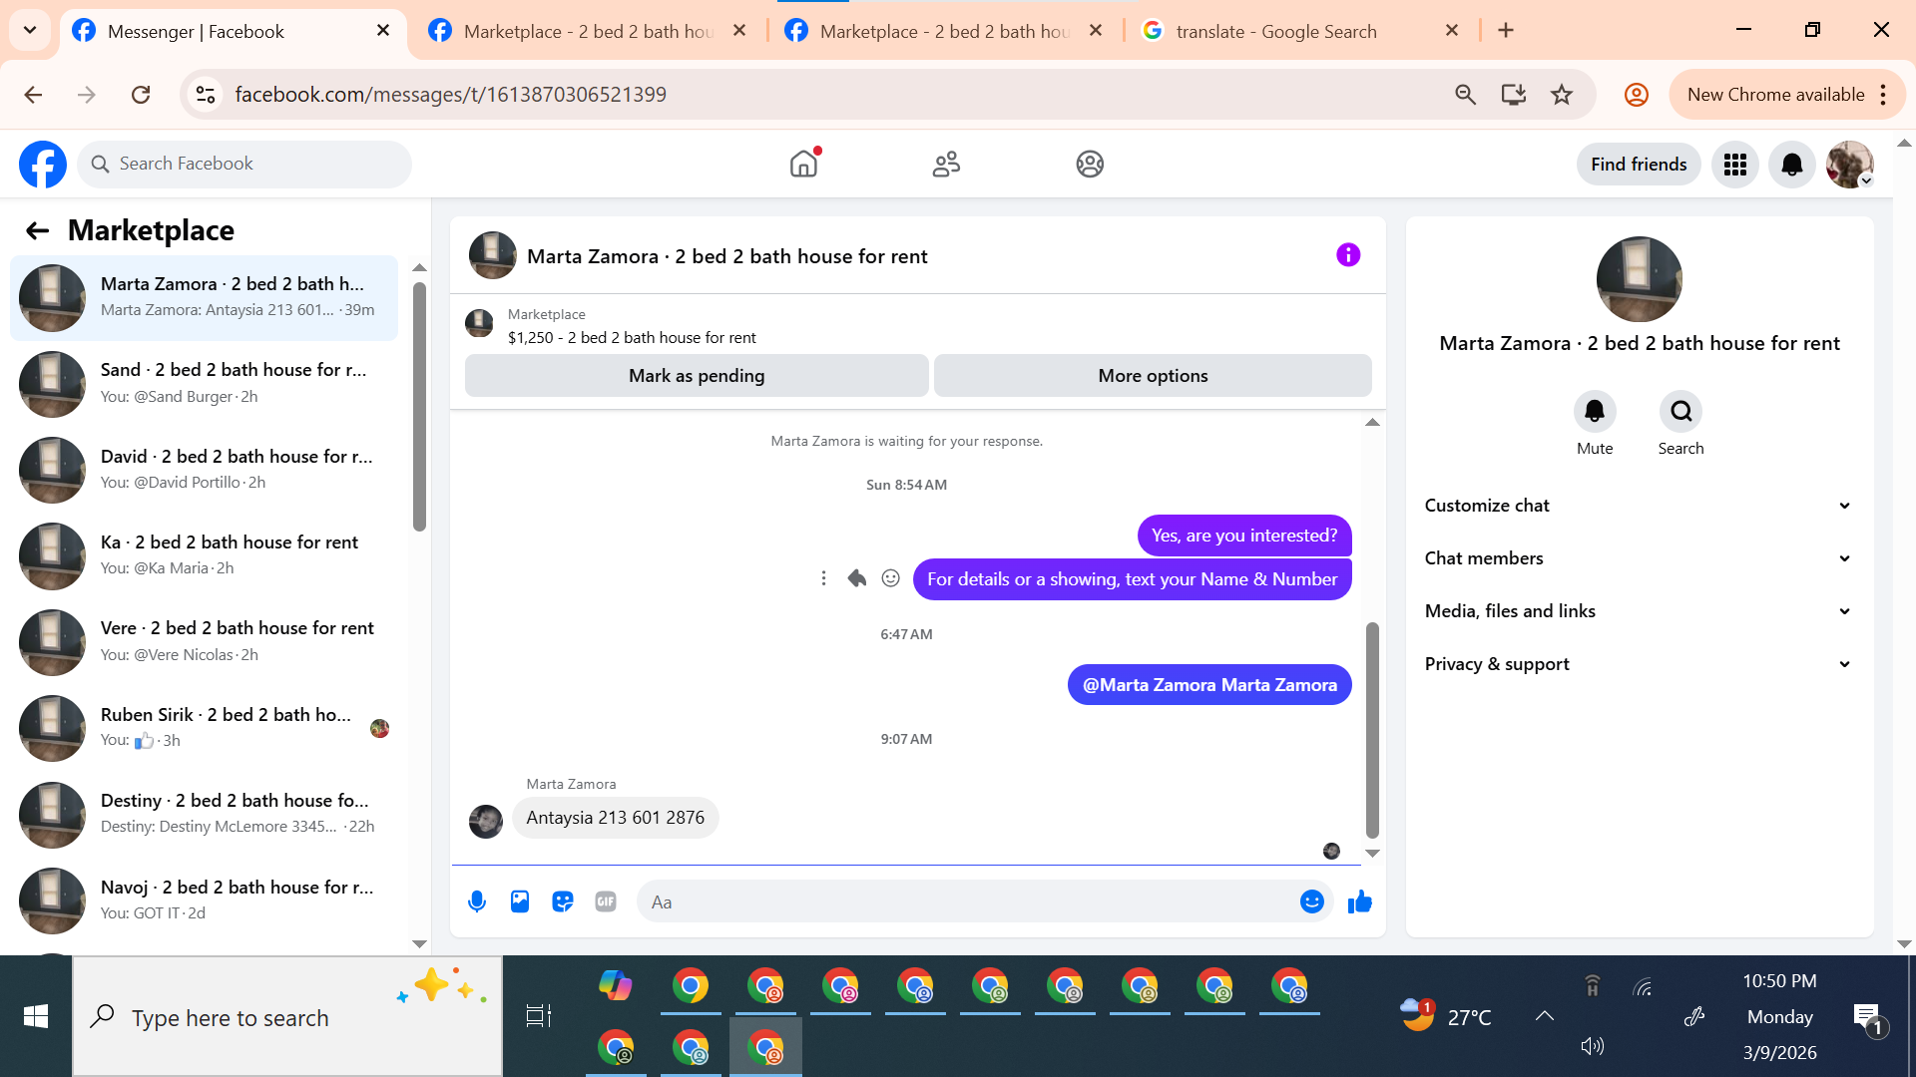React to message with smiley icon
1916x1077 pixels.
click(x=891, y=578)
